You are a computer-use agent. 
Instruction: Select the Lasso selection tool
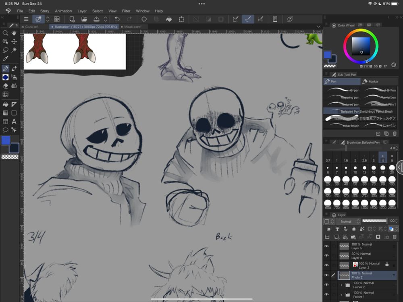tap(6, 50)
